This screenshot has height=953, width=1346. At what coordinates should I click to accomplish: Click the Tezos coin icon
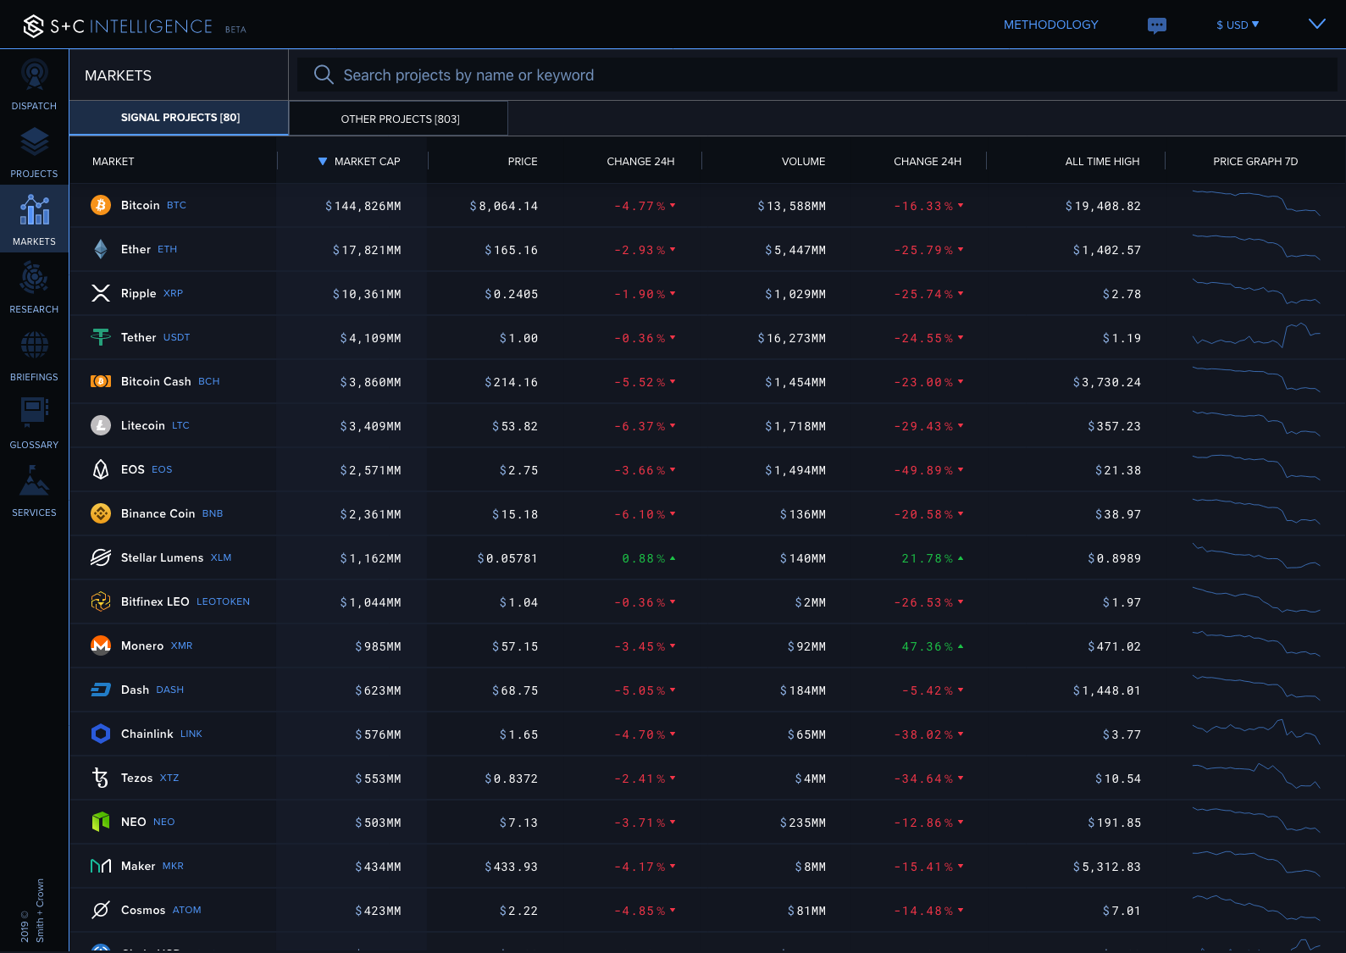tap(101, 778)
